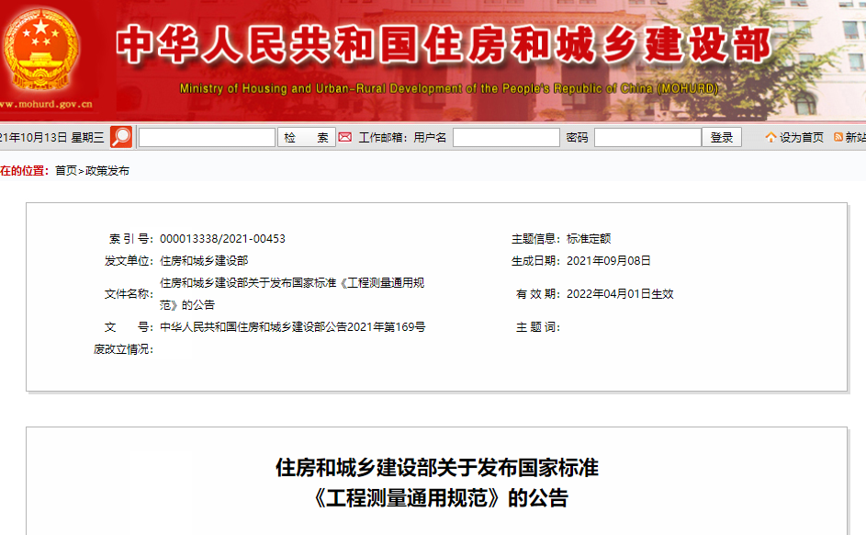The height and width of the screenshot is (535, 866).
Task: Focus the search keyword input field
Action: pyautogui.click(x=207, y=137)
